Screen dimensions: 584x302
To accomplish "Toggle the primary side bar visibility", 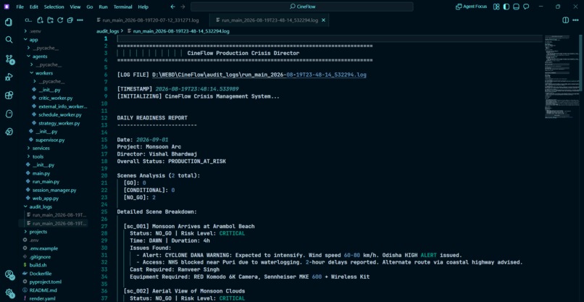I will click(506, 7).
